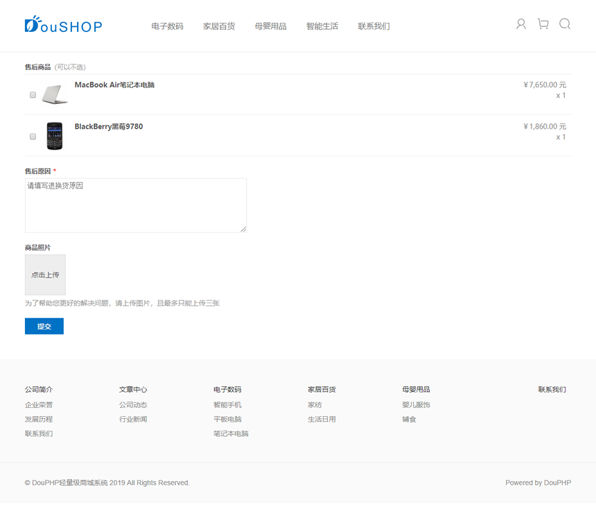
Task: Open footer link 智能手机
Action: coord(227,405)
